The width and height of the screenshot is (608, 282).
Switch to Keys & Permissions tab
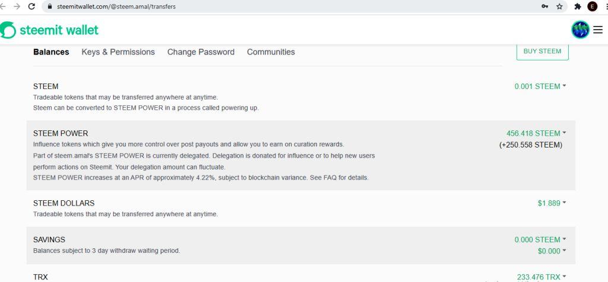[x=118, y=52]
